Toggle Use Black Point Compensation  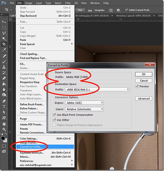click(54, 115)
